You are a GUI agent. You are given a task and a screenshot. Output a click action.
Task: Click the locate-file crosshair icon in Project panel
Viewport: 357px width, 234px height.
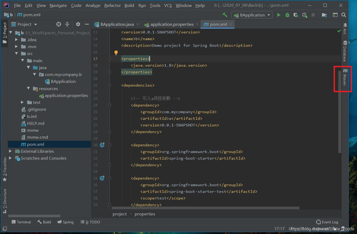(x=59, y=24)
